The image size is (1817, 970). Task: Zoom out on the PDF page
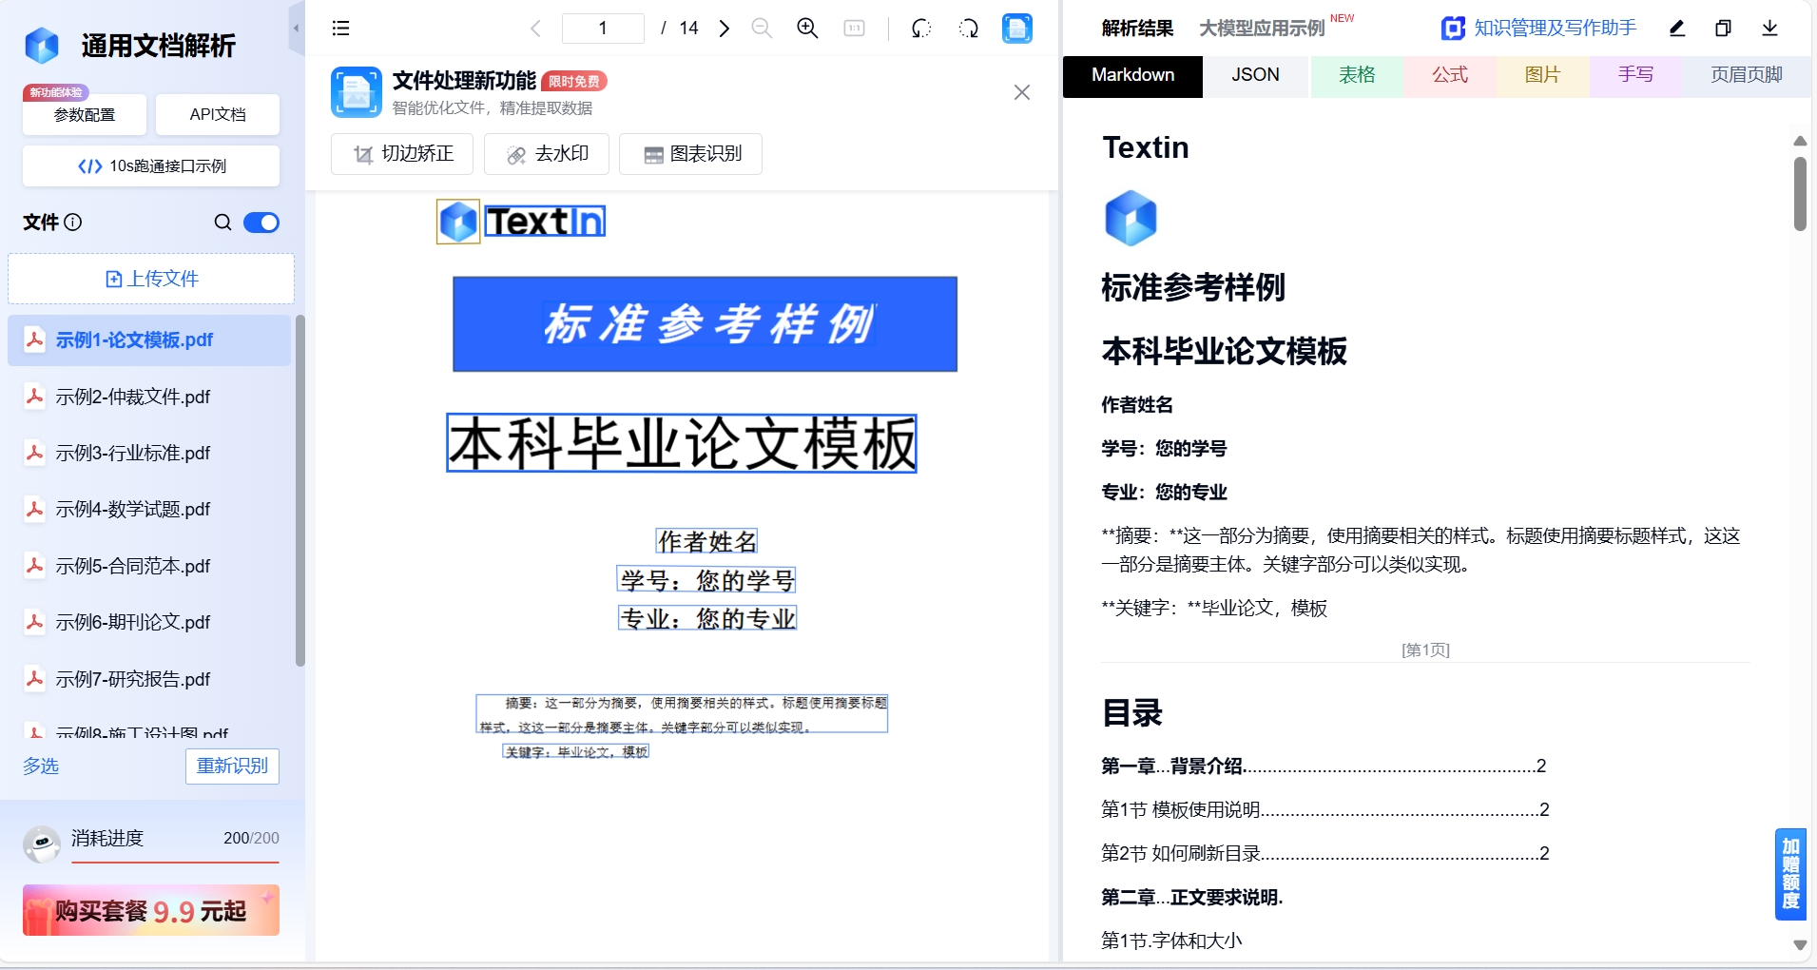tap(762, 28)
